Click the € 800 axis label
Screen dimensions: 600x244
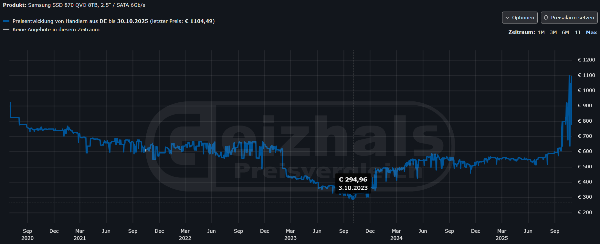click(585, 121)
